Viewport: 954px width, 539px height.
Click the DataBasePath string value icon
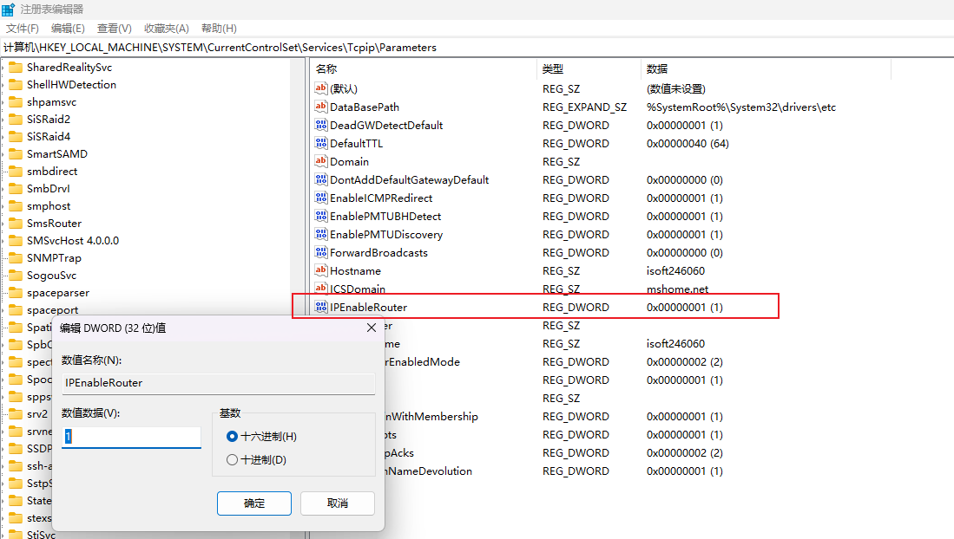(320, 107)
